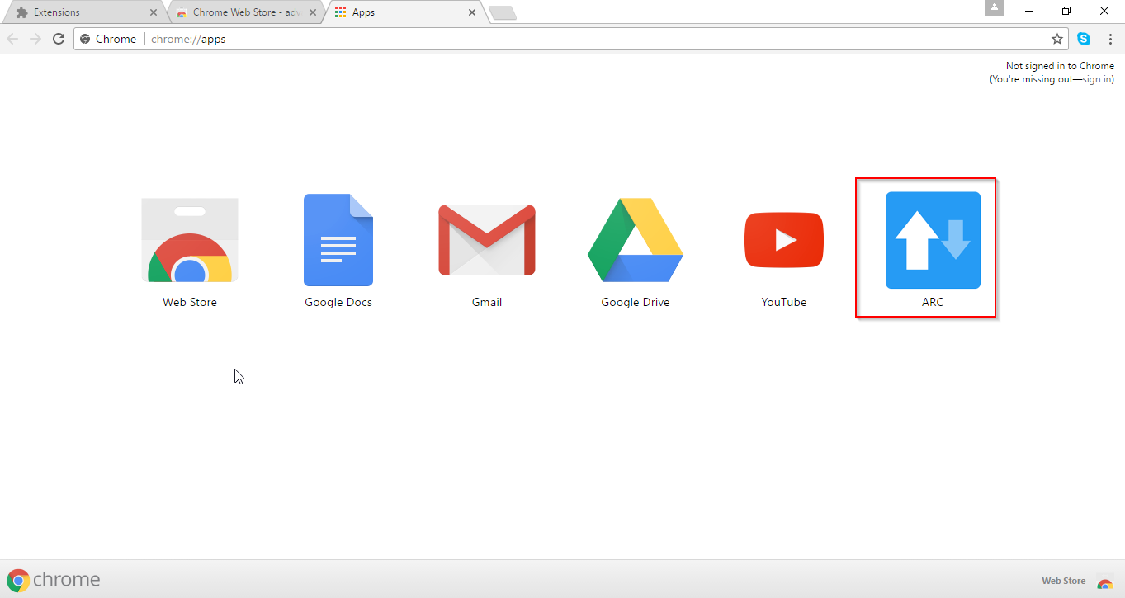Image resolution: width=1125 pixels, height=598 pixels.
Task: Bookmark this page with the star
Action: click(1057, 39)
